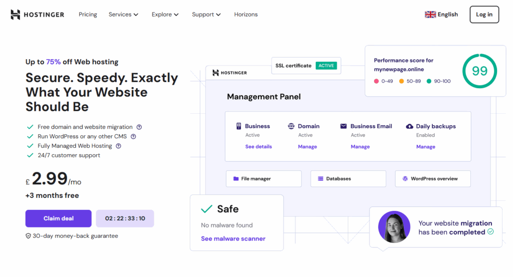Click the Log in button
The image size is (513, 277).
click(484, 15)
